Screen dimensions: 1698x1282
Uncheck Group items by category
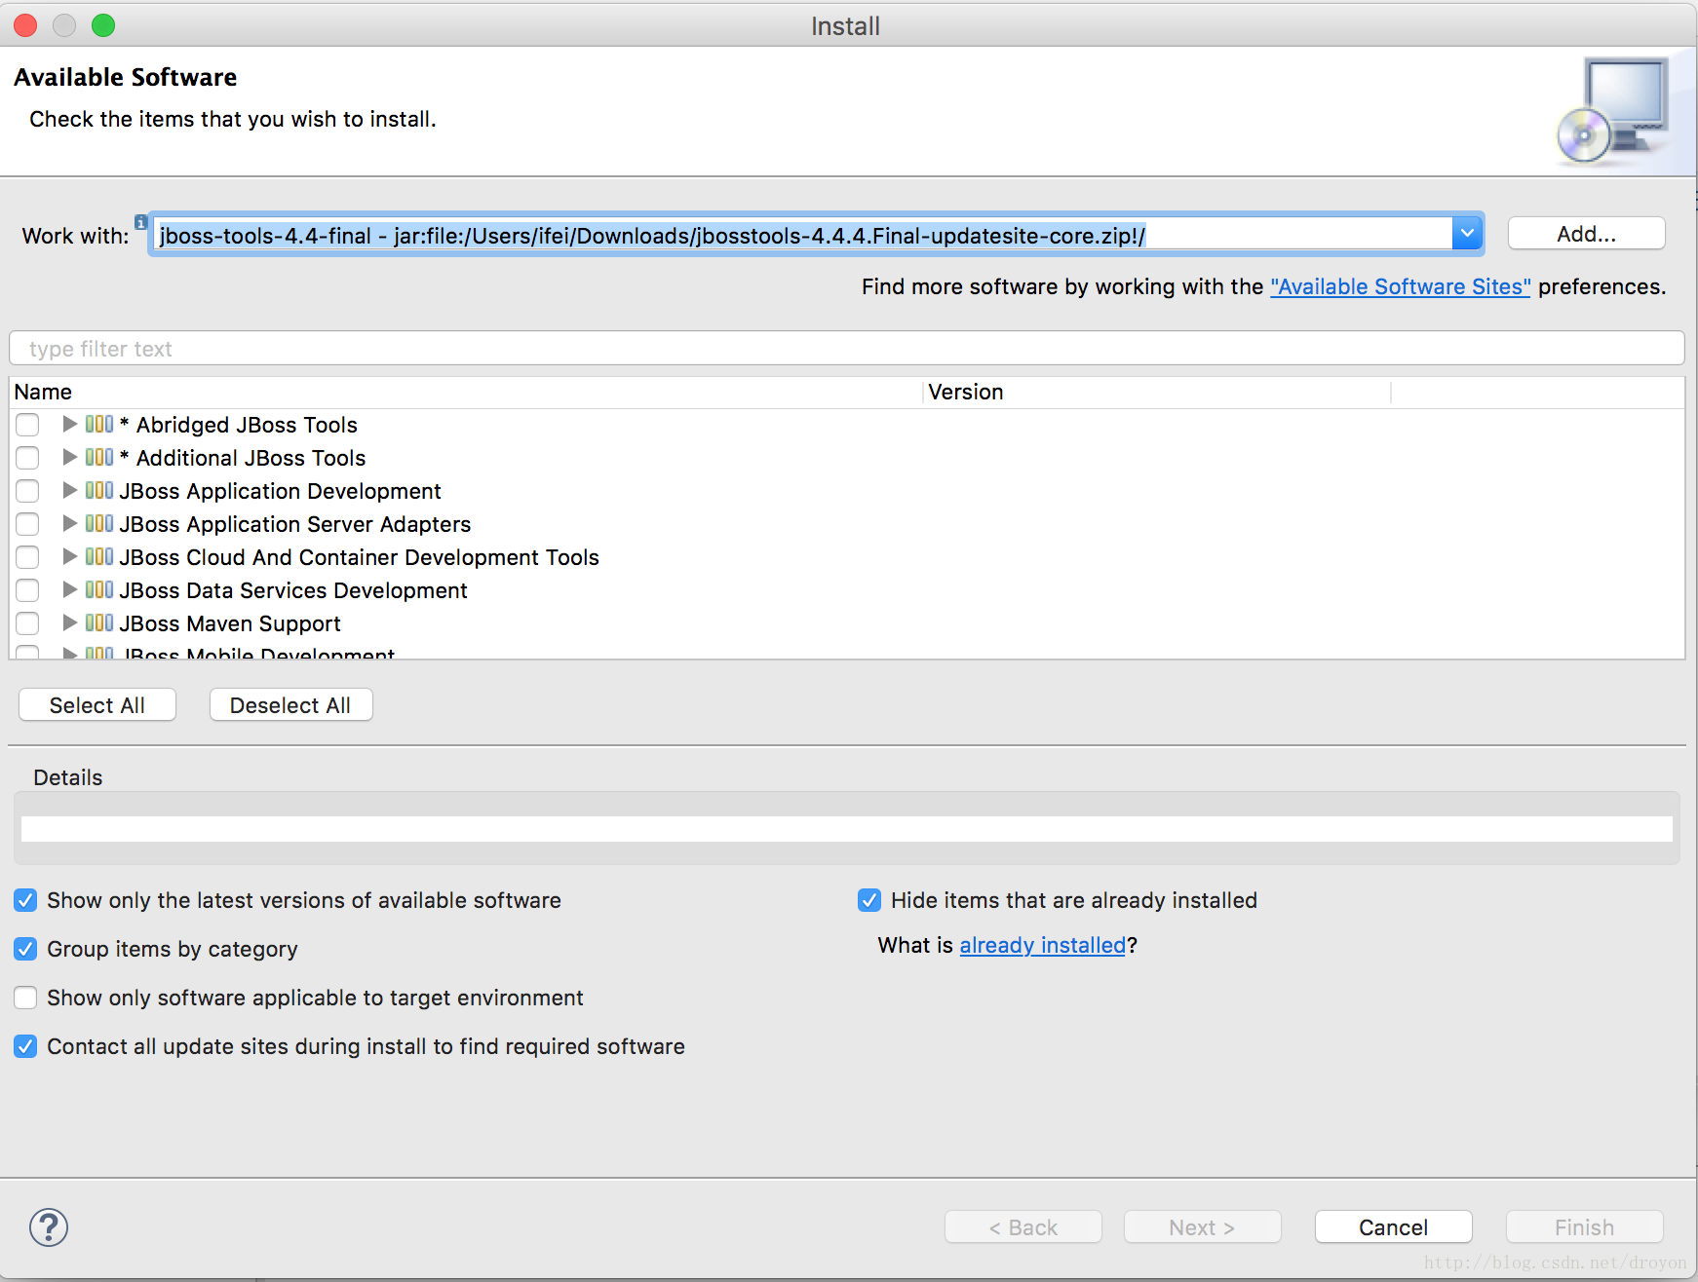25,949
